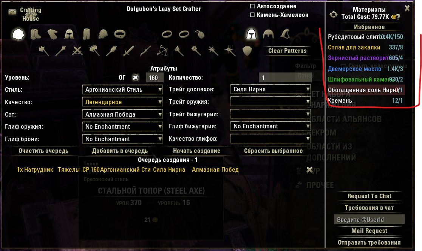Enable the Камень-Хамелеон checkbox
This screenshot has height=251, width=422.
[252, 15]
